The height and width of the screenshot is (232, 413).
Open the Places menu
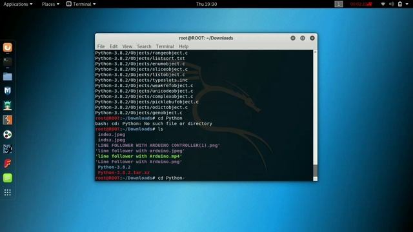tap(50, 4)
